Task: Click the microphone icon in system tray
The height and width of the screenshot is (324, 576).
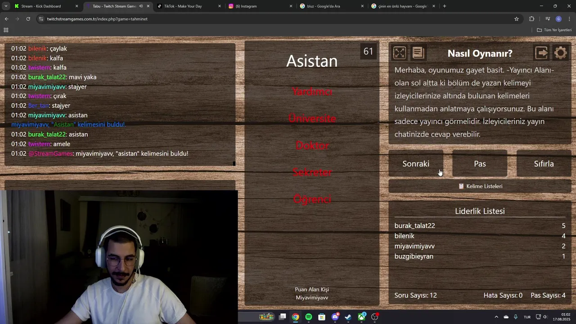Action: click(516, 317)
